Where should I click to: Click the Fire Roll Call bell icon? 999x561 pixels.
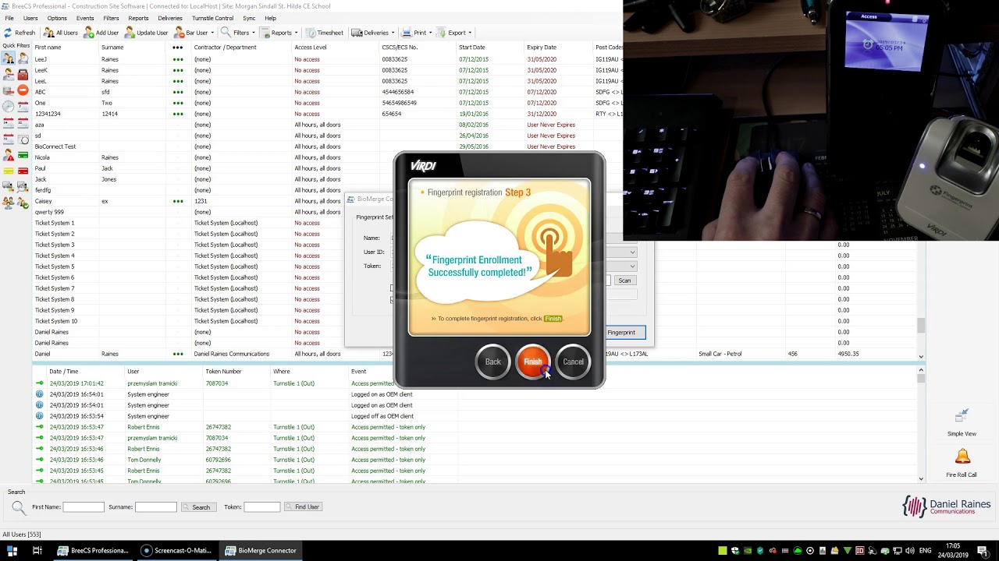coord(962,457)
